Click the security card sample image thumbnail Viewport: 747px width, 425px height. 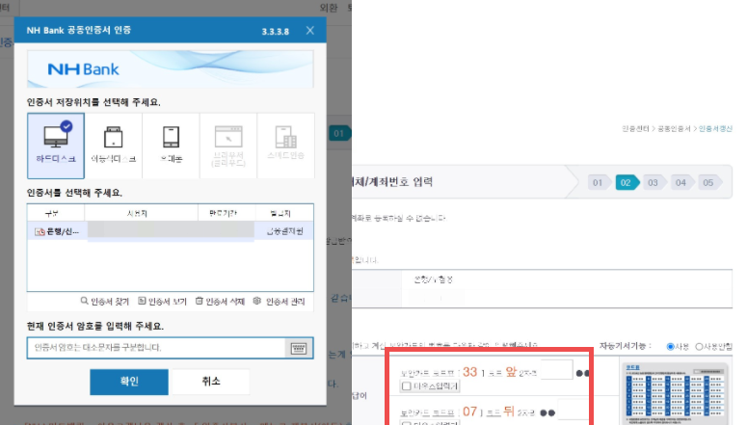coord(675,393)
